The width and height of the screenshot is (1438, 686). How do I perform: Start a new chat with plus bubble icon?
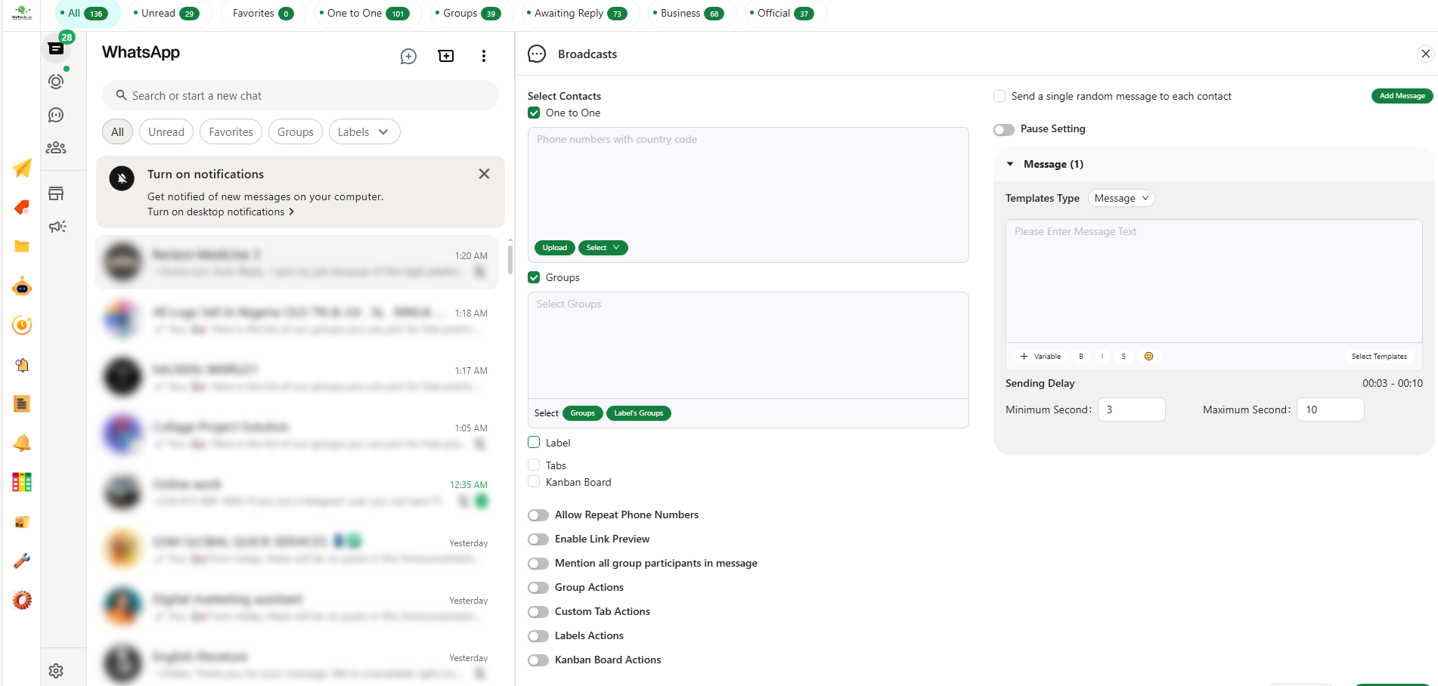coord(408,57)
